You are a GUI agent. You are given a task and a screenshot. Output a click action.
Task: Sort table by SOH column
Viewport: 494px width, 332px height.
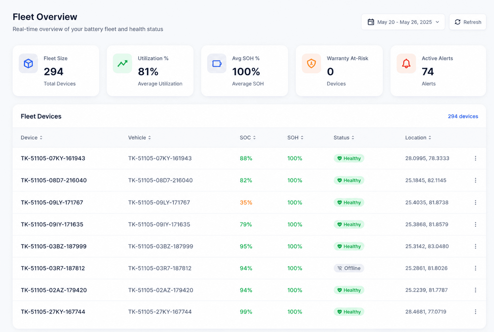coord(295,138)
